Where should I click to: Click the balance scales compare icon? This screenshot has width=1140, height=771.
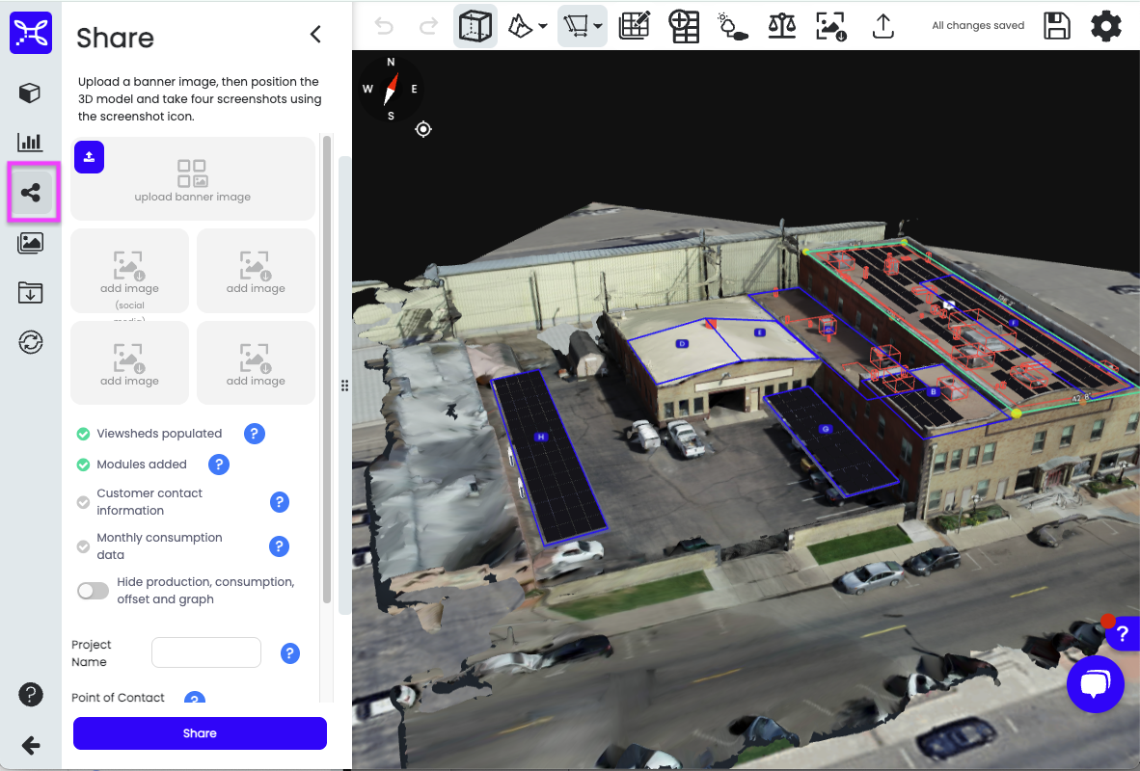click(781, 26)
